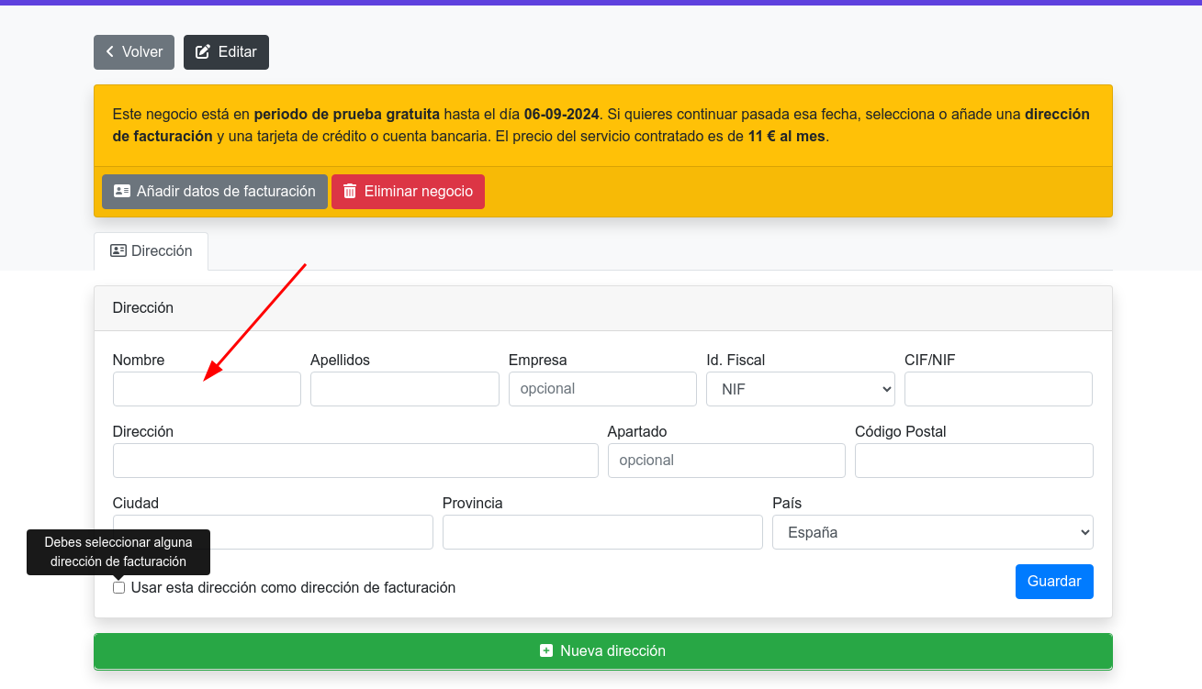
Task: Click Añadir datos de facturación button
Action: pos(215,192)
